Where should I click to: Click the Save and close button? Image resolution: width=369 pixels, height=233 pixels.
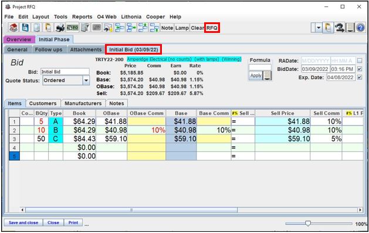[23, 222]
